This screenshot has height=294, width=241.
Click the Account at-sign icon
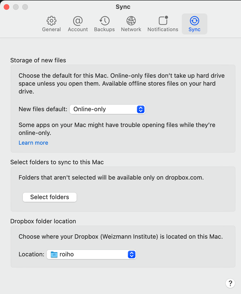[x=78, y=21]
